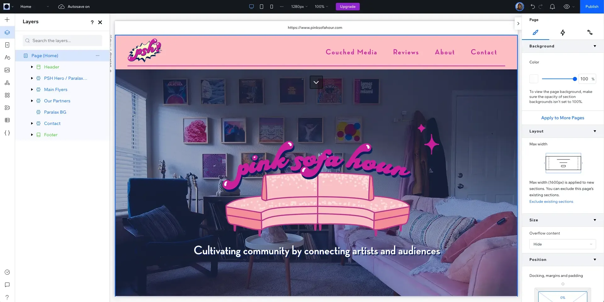Open the user avatar menu
604x302 pixels.
(520, 7)
